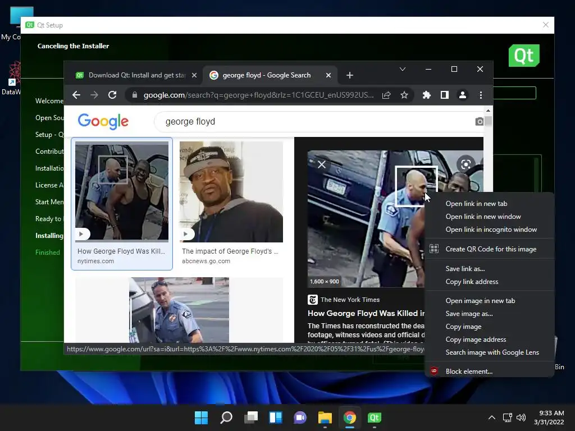
Task: Open the nytimes.com How George Floyd thumbnail
Action: [122, 192]
